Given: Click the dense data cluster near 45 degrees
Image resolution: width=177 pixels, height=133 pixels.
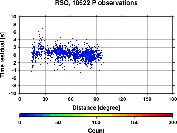Looking at the screenshot, I should click(x=59, y=51).
